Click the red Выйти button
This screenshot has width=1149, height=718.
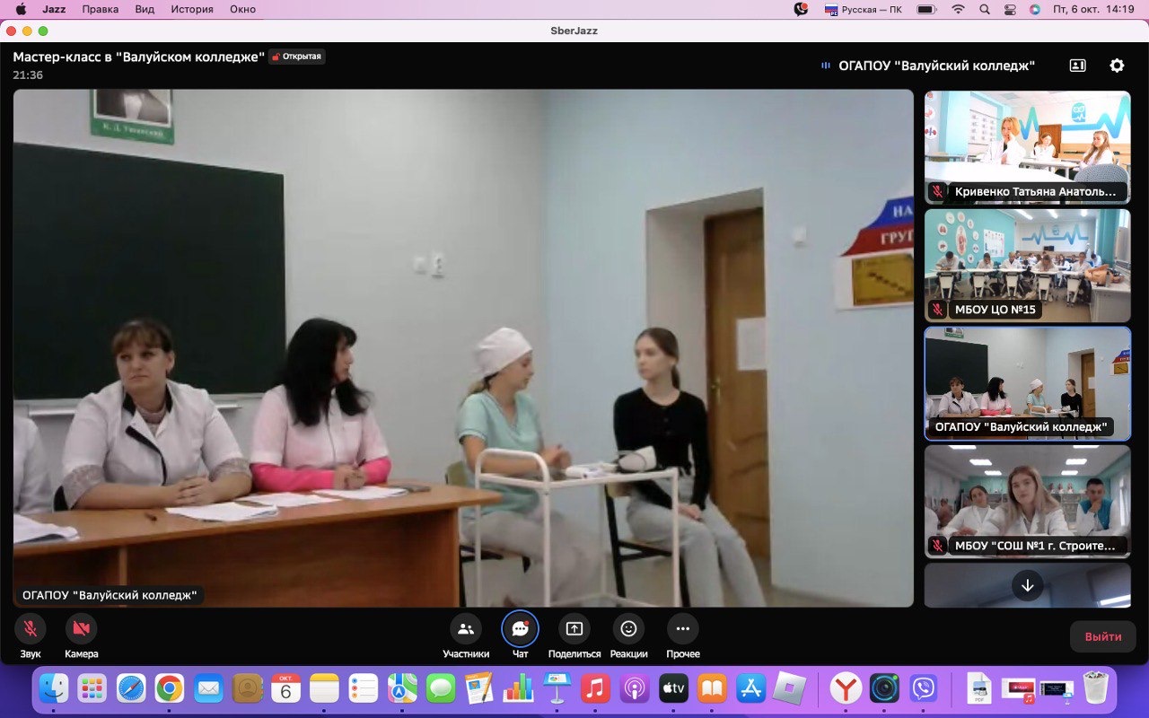(1102, 636)
